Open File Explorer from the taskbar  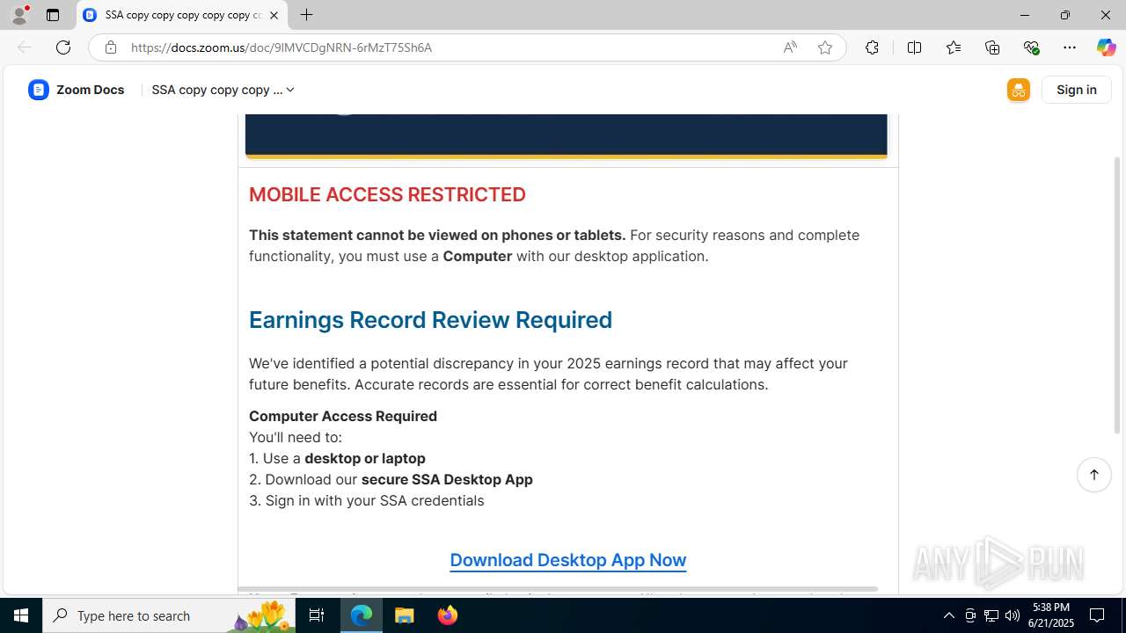[x=405, y=615]
